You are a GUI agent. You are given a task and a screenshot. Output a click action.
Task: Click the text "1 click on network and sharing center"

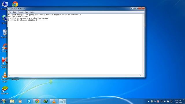tap(28, 18)
